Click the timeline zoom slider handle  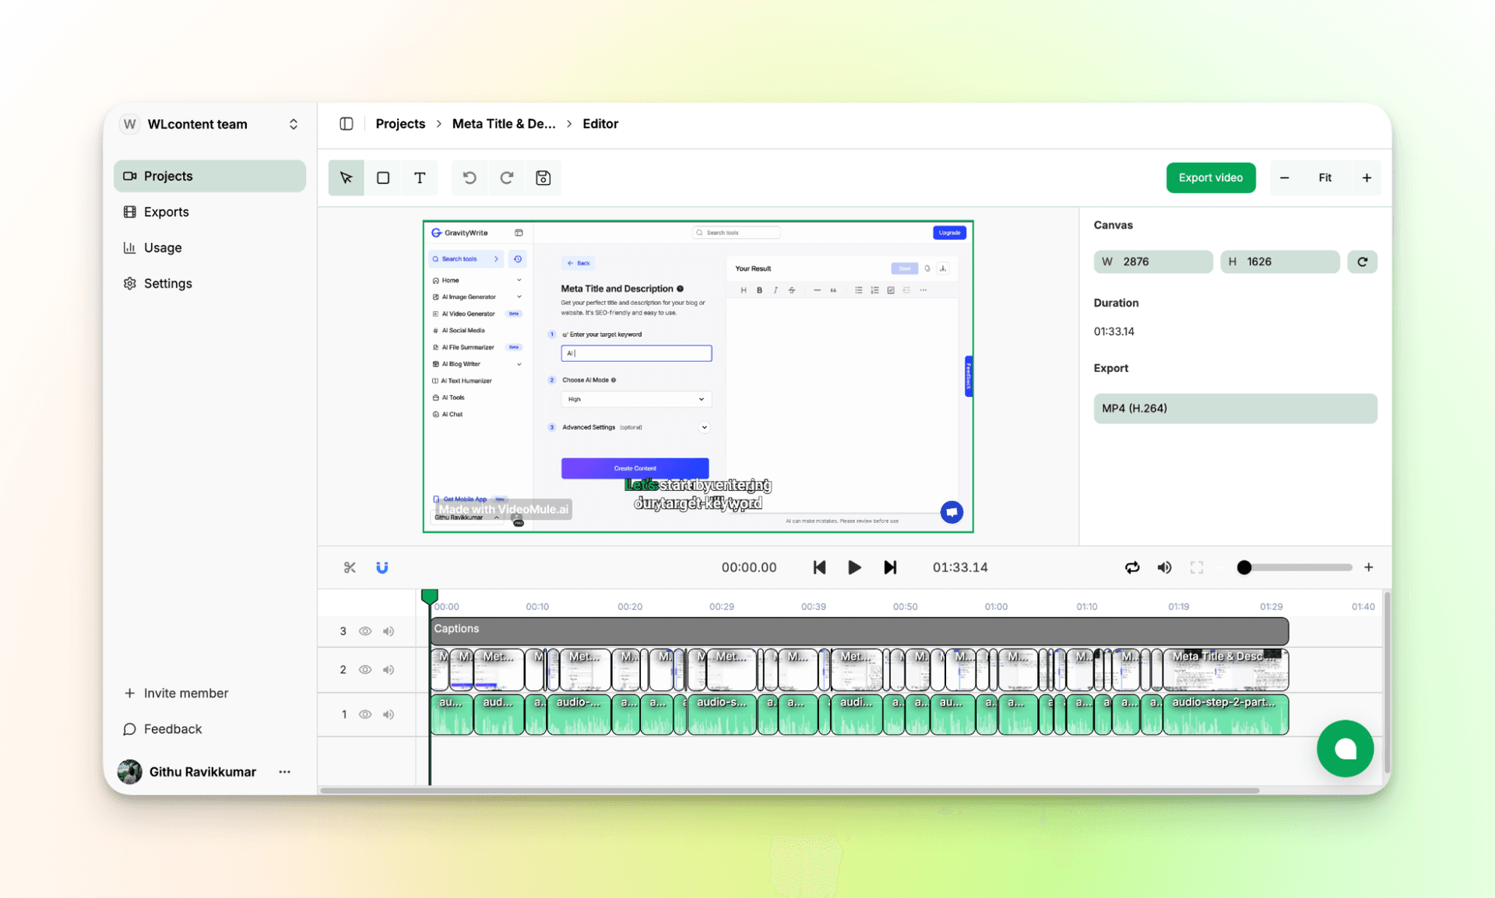click(1244, 567)
